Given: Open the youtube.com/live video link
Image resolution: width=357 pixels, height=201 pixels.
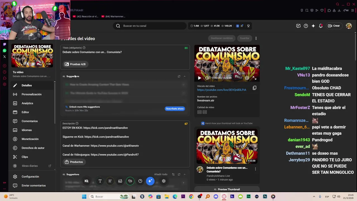Looking at the screenshot, I should (222, 90).
